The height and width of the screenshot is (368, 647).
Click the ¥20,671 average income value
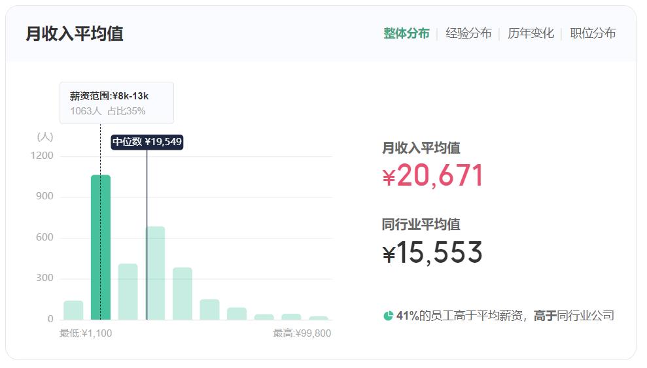pyautogui.click(x=433, y=176)
